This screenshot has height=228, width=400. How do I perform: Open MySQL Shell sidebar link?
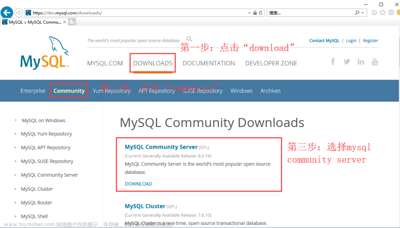pyautogui.click(x=34, y=216)
